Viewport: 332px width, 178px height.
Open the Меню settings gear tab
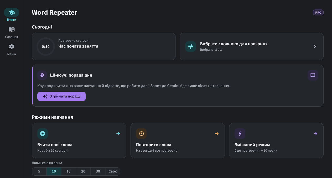tap(12, 50)
